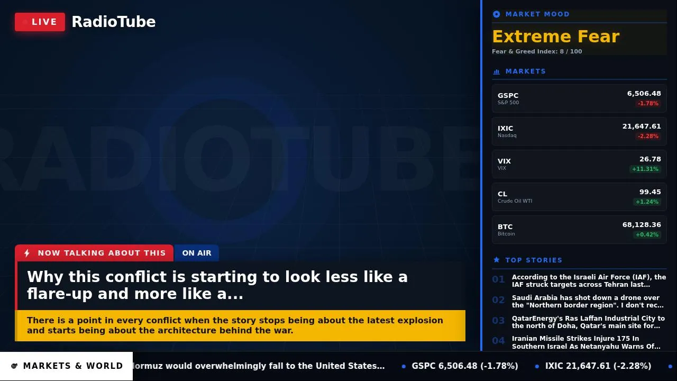Click the Top Stories star icon

point(496,260)
